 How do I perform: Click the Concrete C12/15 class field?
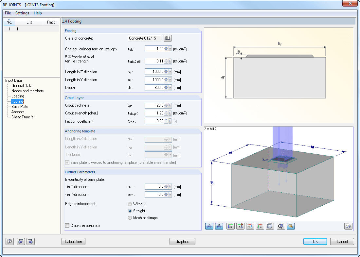tap(145, 38)
